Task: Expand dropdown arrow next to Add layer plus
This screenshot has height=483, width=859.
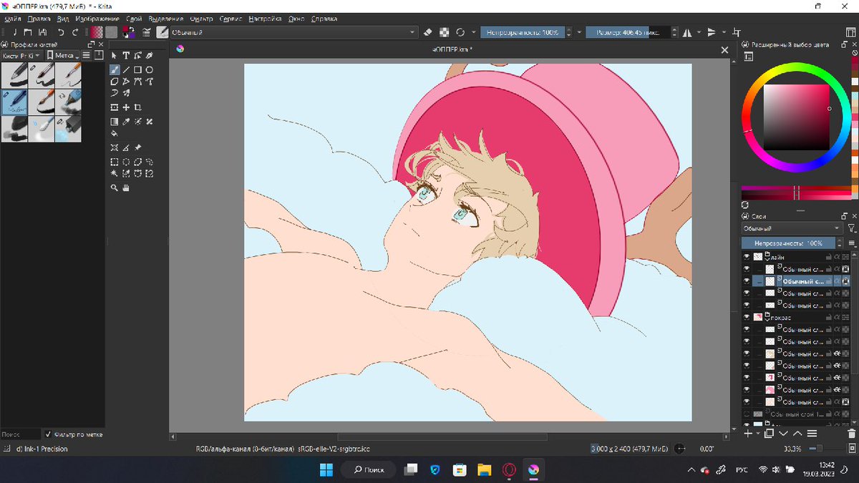Action: tap(757, 433)
